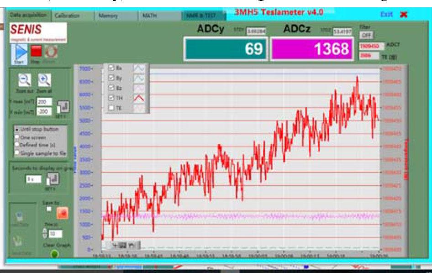Select the One screen radio option
Image resolution: width=432 pixels, height=273 pixels.
coord(17,136)
